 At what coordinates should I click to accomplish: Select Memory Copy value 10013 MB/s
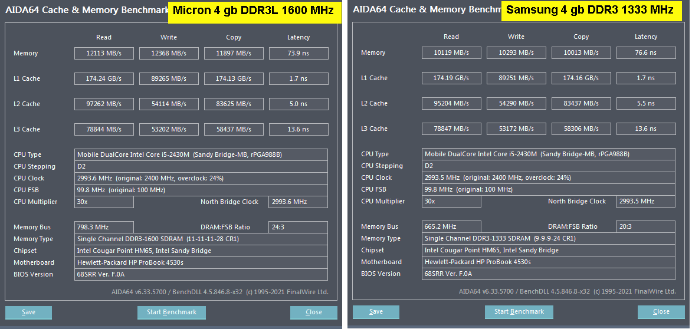pyautogui.click(x=581, y=53)
